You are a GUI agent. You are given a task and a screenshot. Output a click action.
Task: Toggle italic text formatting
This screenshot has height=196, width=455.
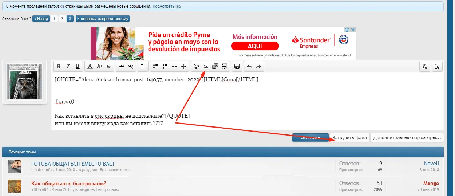(68, 66)
